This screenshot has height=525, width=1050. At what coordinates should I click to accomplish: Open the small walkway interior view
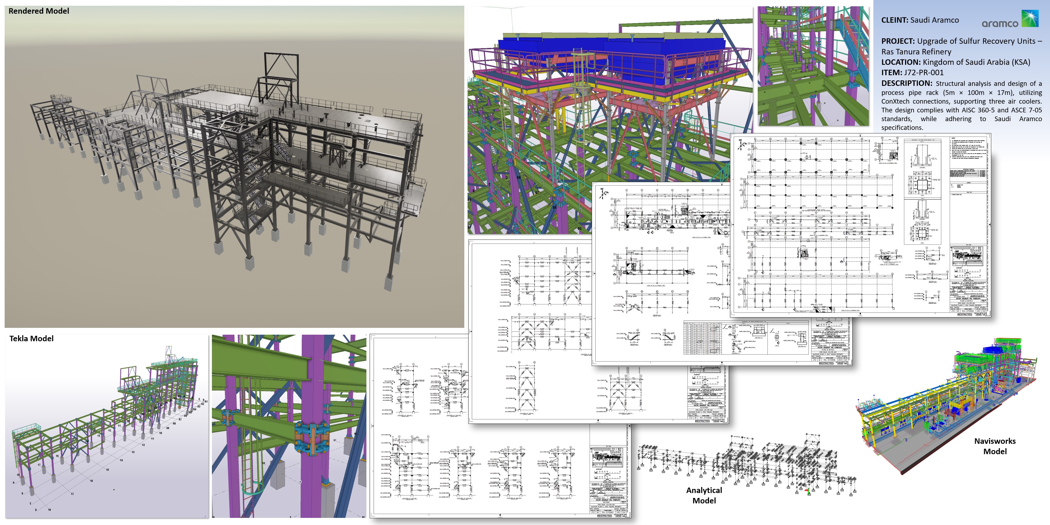point(813,66)
